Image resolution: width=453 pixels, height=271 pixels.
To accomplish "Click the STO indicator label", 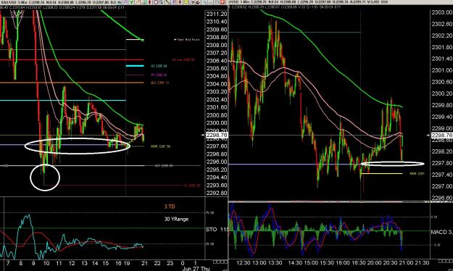I will pos(211,230).
